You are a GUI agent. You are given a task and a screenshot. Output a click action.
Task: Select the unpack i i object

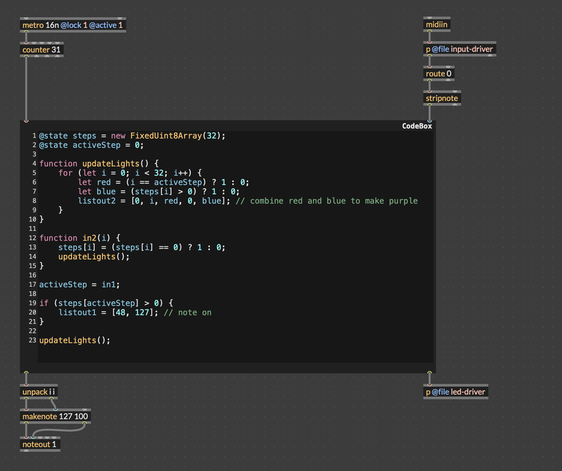click(39, 392)
